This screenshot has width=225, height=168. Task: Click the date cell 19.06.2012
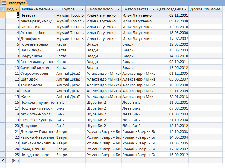(x=172, y=67)
